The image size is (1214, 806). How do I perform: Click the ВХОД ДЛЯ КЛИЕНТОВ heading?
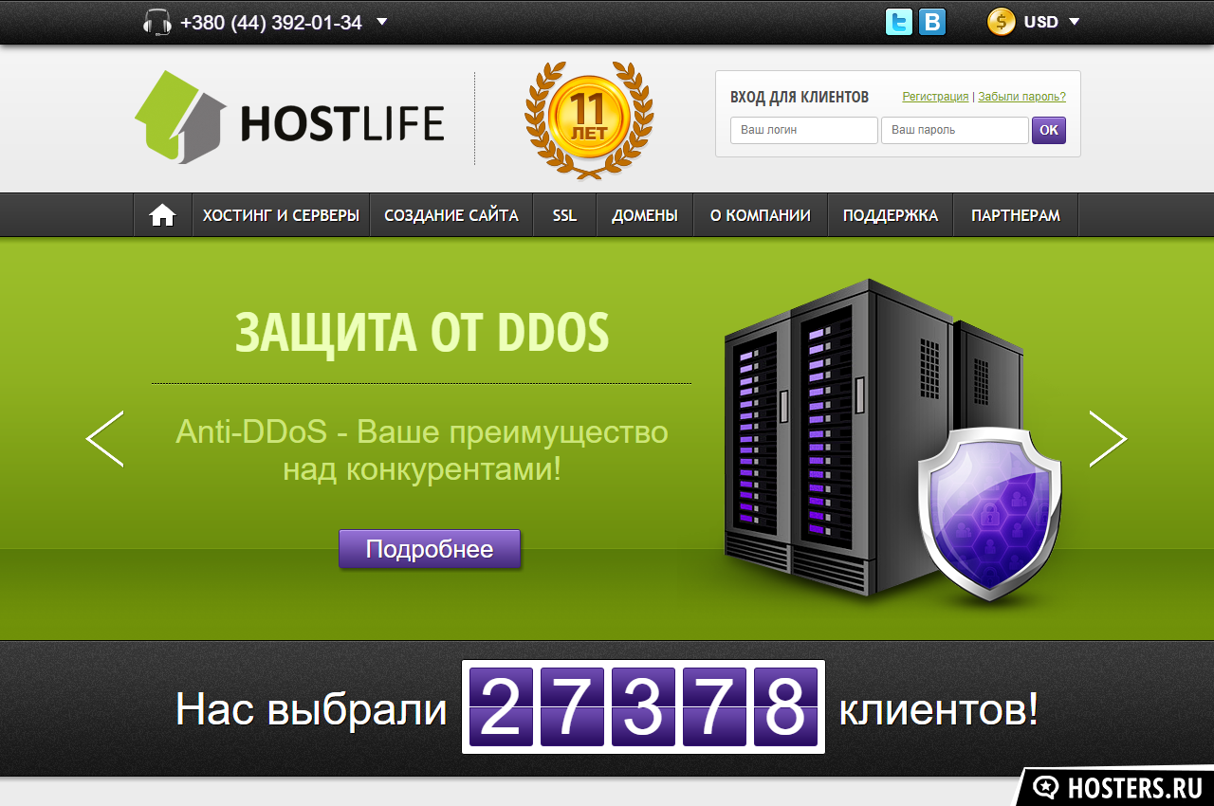[800, 97]
